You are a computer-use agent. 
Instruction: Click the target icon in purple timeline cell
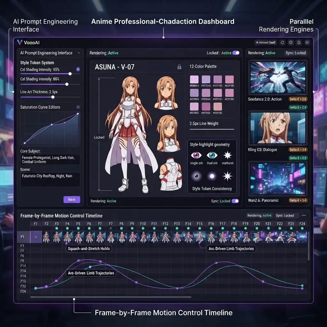pos(36,237)
